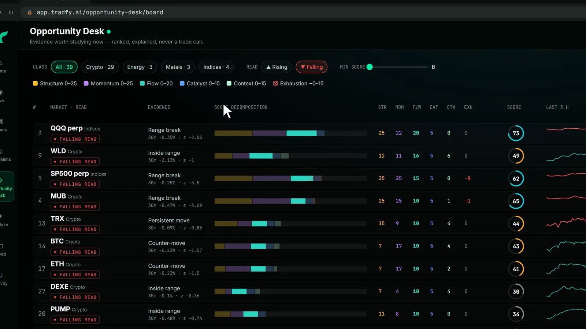Toggle the Momentum 0–25 legend item
Screen dimensions: 586x329
108,83
